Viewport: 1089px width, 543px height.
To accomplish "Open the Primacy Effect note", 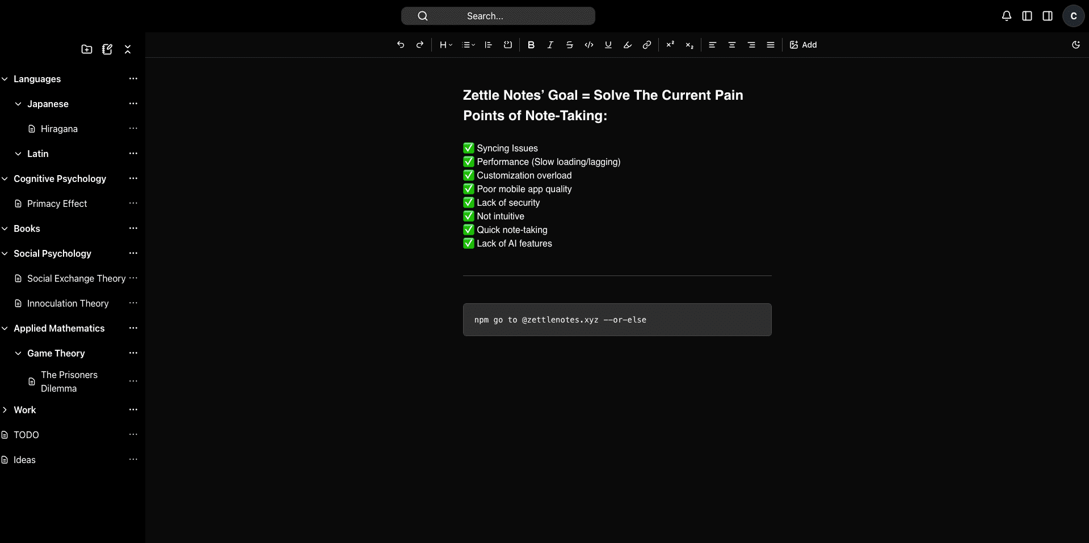I will (x=57, y=203).
